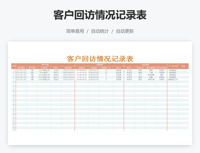This screenshot has height=153, width=200.
Task: Click order number DDBH001382
Action: click(x=94, y=77)
